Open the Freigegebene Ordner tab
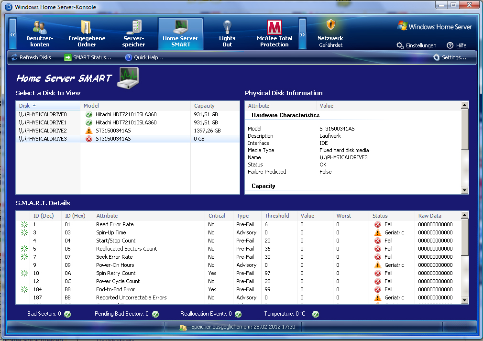Screen dimensions: 483x341 coord(87,33)
